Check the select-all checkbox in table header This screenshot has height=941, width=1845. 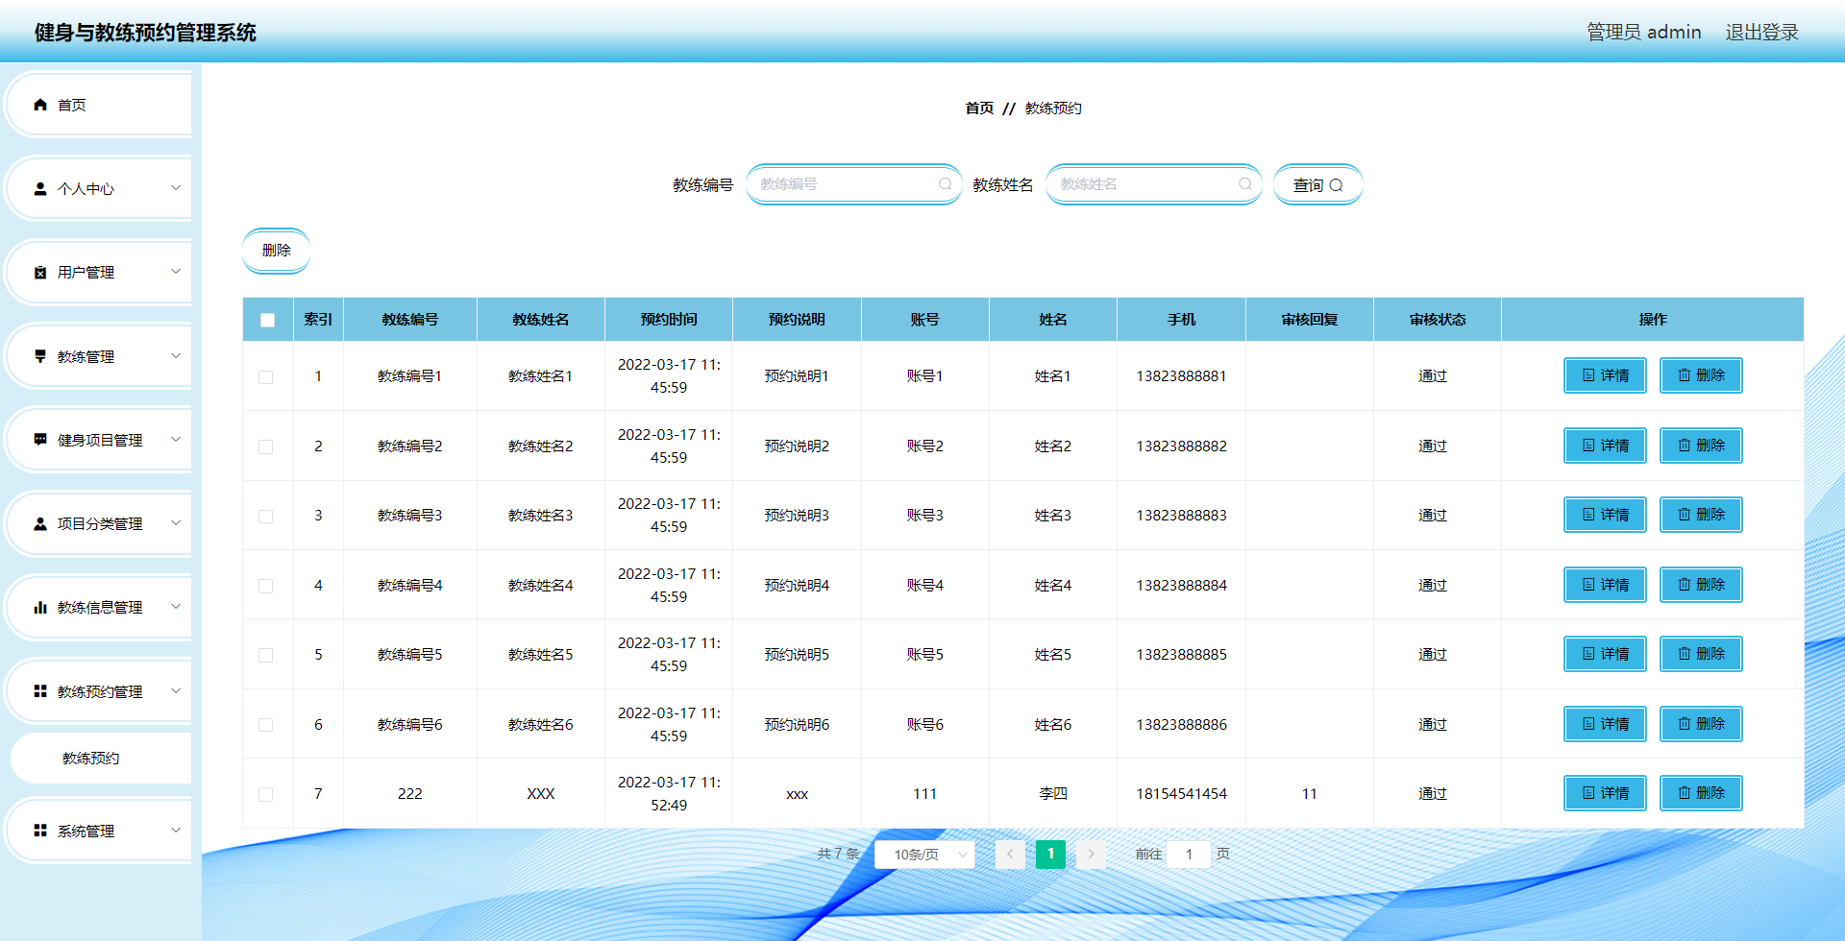click(267, 320)
